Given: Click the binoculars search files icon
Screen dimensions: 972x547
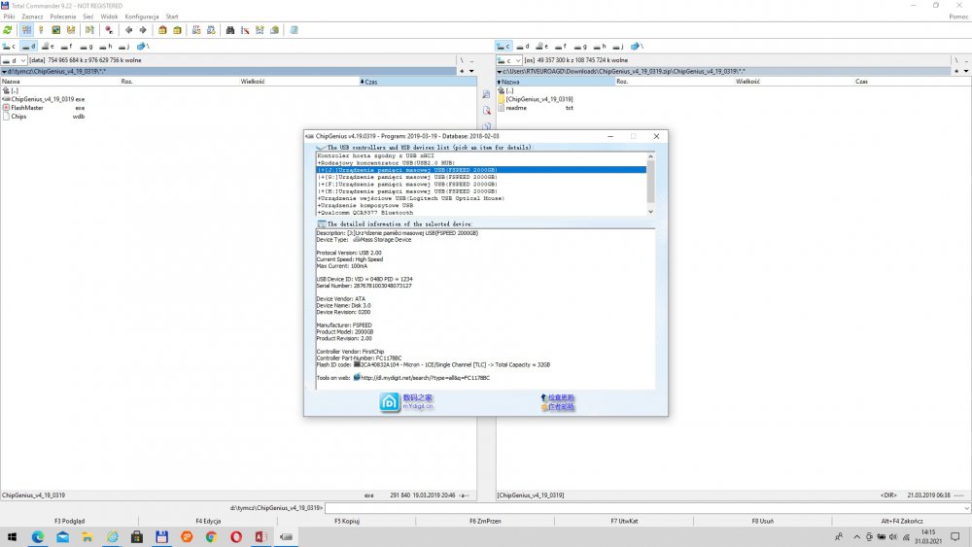Looking at the screenshot, I should 230,30.
